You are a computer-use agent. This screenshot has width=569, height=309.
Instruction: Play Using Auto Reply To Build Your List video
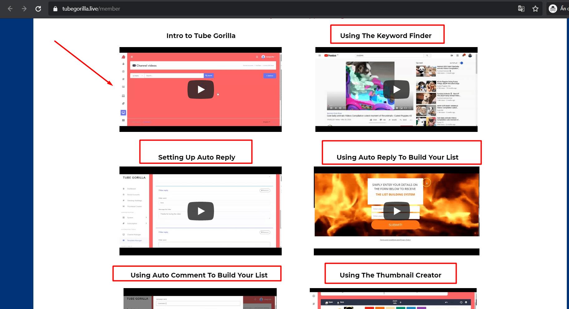point(396,211)
